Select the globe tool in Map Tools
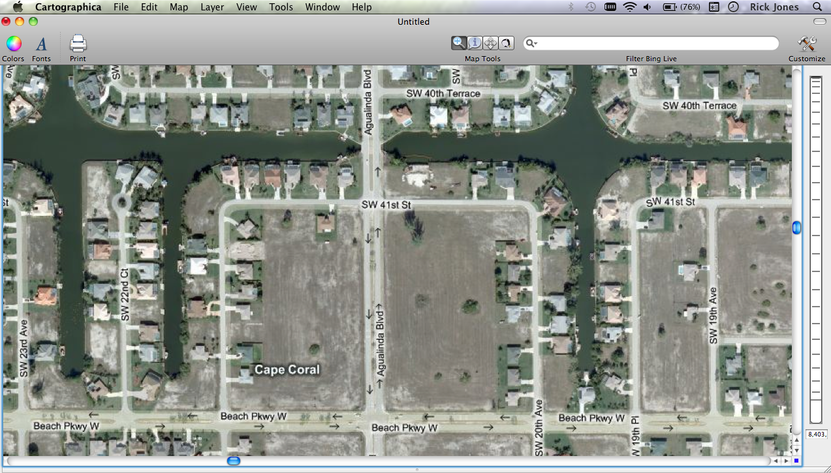Screen dimensions: 831x473 point(506,42)
